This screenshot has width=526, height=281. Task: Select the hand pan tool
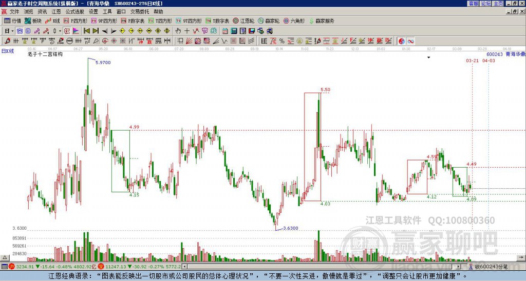pyautogui.click(x=178, y=31)
